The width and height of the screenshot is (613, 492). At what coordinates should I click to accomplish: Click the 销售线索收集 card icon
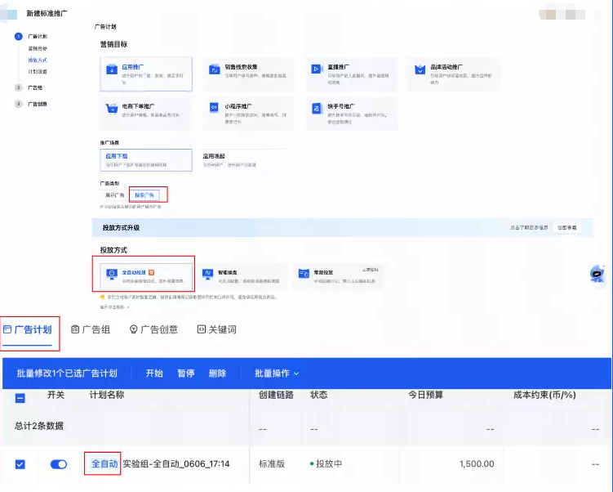214,69
